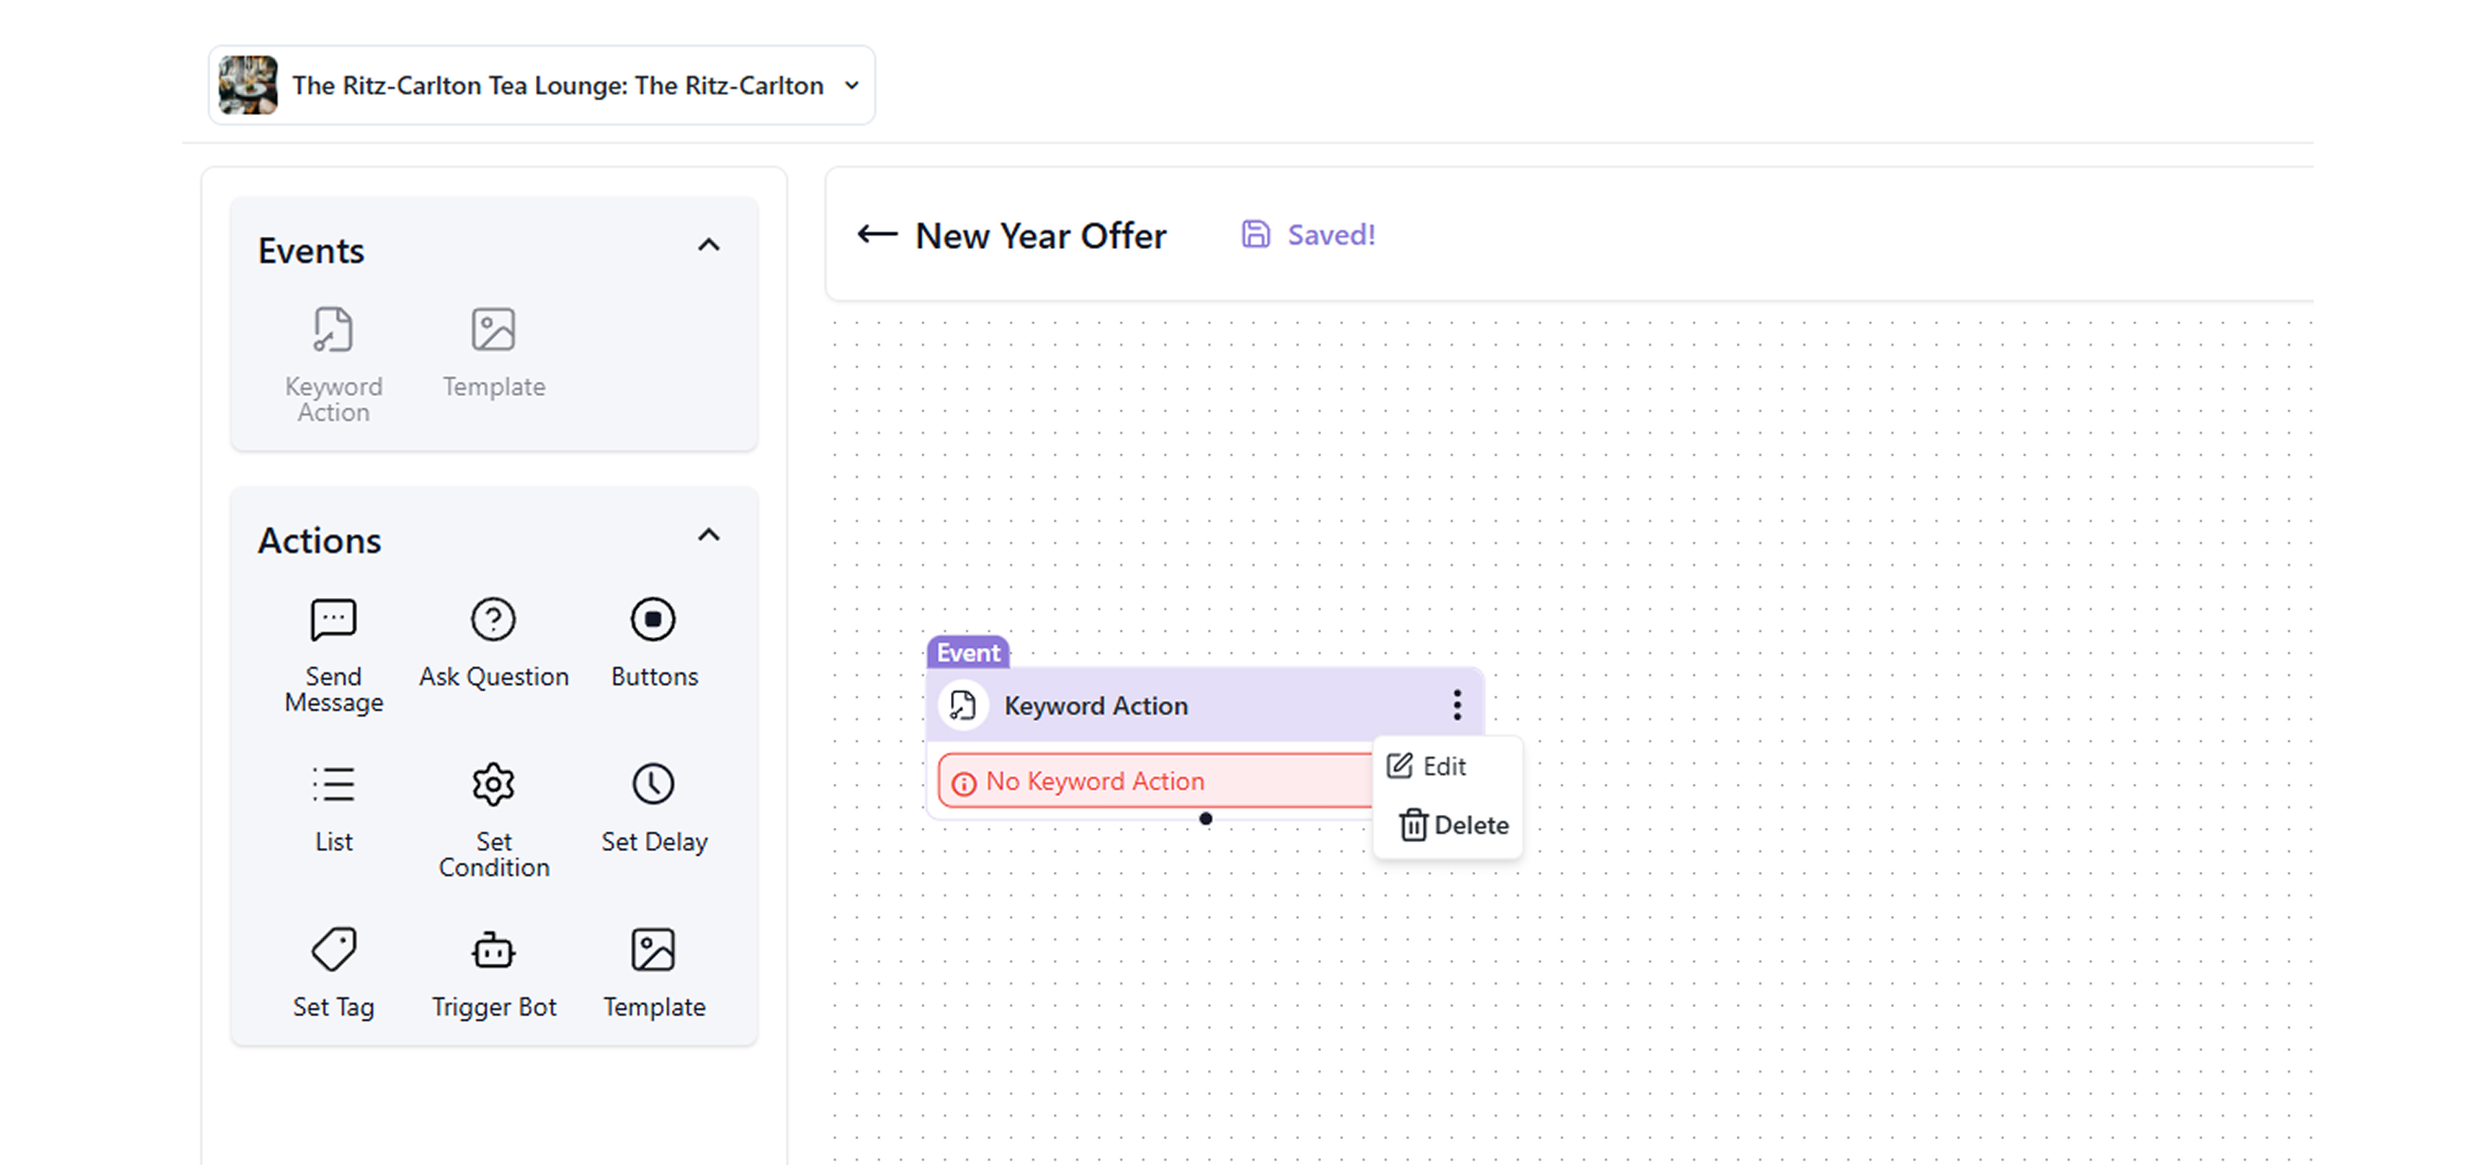
Task: Click the Template icon under Actions
Action: point(654,950)
